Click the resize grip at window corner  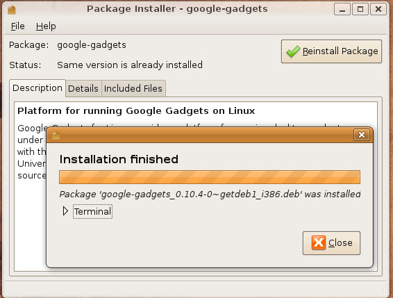[x=383, y=290]
